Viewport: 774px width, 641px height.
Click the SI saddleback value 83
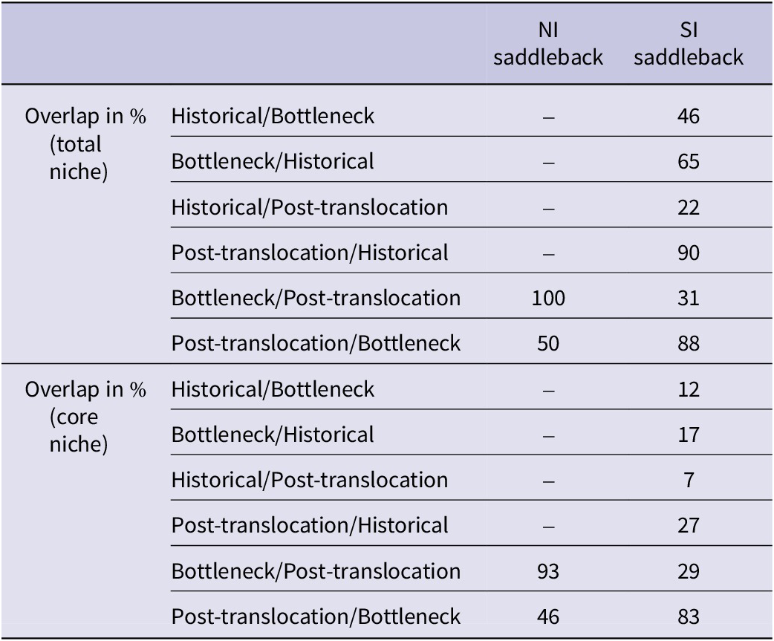coord(688,616)
